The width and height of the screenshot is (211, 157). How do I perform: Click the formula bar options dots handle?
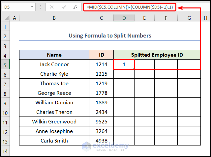click(x=41, y=7)
